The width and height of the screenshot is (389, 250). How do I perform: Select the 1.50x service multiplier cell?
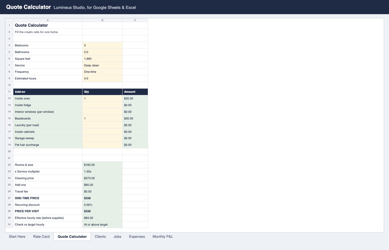click(102, 171)
